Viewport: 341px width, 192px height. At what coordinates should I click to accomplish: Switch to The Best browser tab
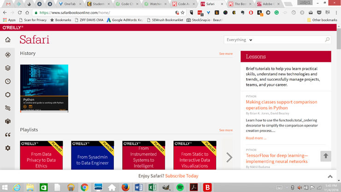coord(240,4)
